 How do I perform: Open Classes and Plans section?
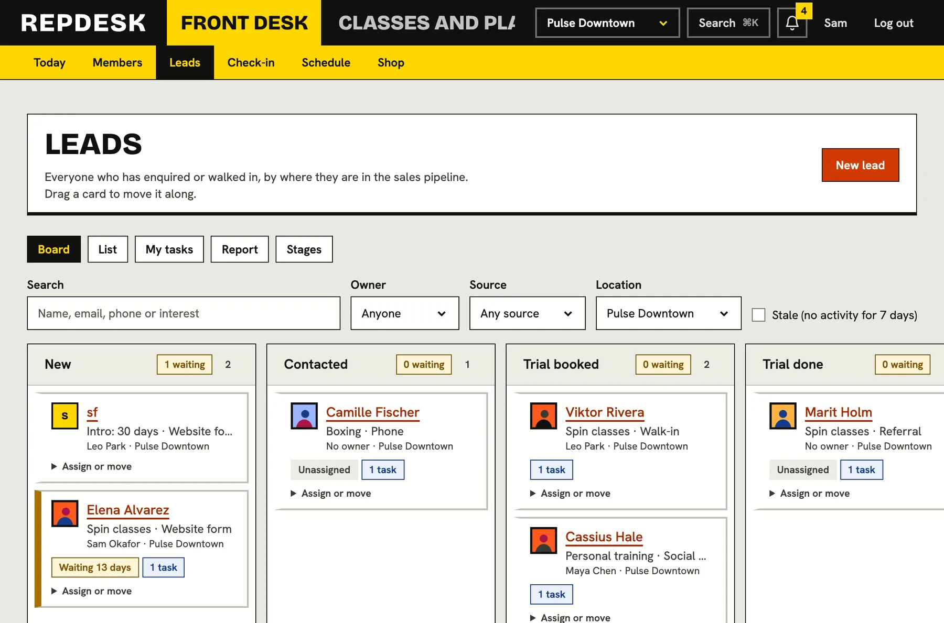pyautogui.click(x=427, y=23)
